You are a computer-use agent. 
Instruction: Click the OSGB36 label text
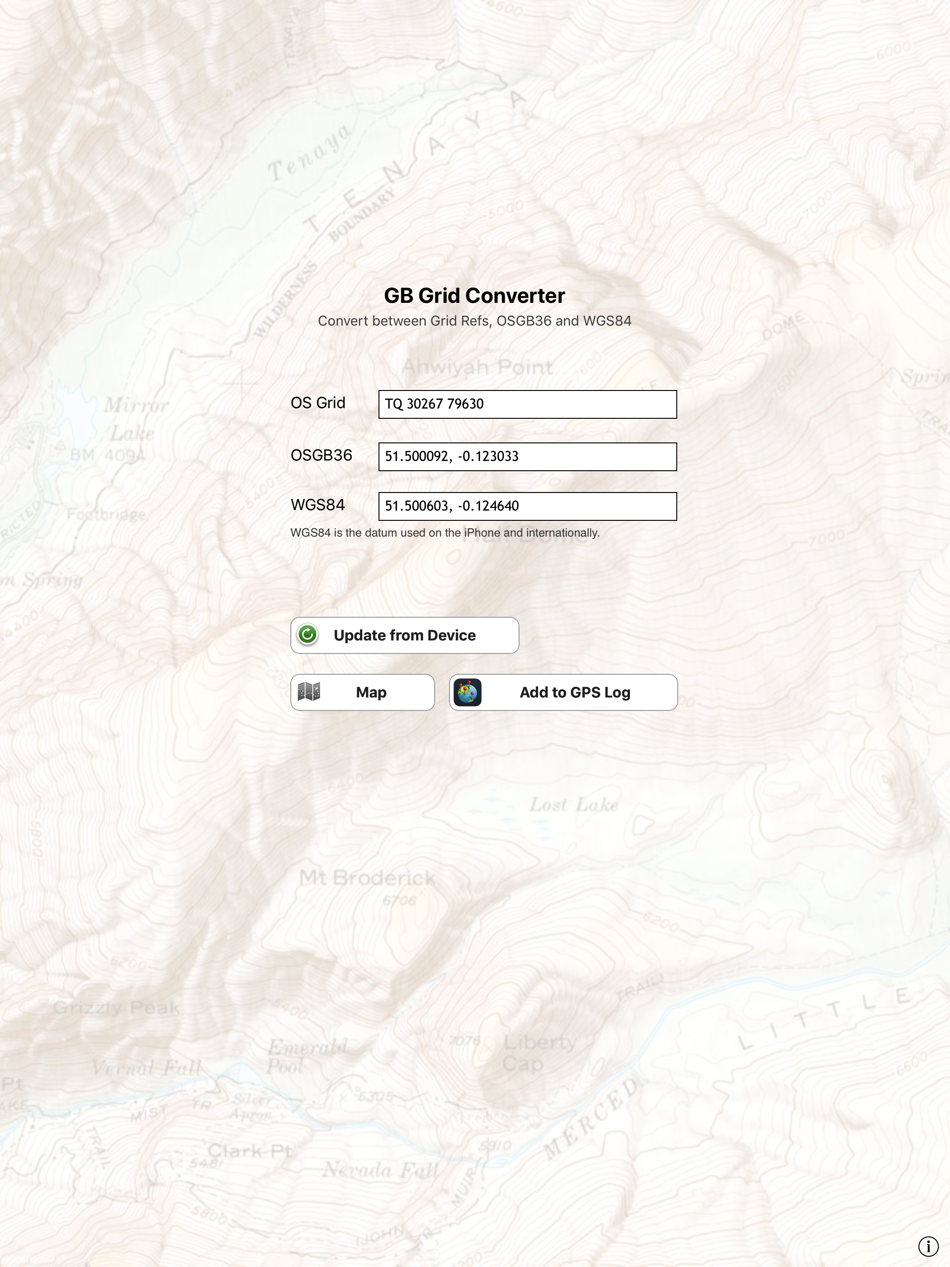(x=321, y=455)
